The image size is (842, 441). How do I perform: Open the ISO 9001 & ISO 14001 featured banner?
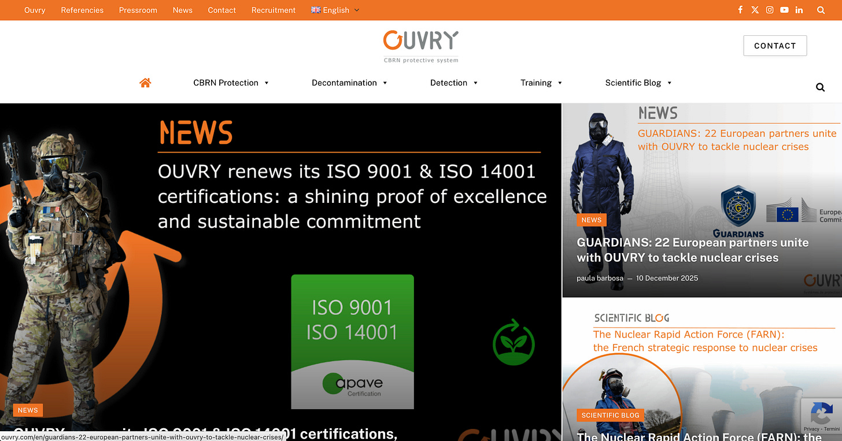pyautogui.click(x=280, y=272)
